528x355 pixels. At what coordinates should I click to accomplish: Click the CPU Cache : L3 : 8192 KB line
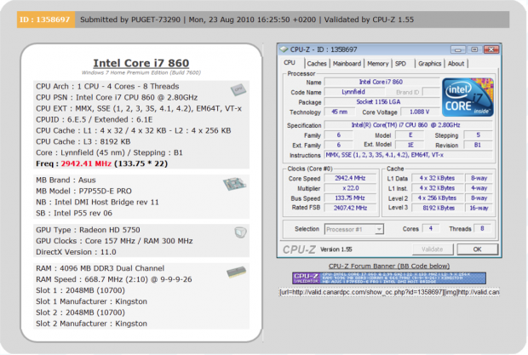(83, 141)
